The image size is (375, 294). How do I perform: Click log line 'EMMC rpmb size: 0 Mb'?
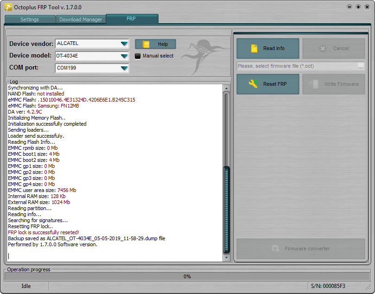coord(33,148)
